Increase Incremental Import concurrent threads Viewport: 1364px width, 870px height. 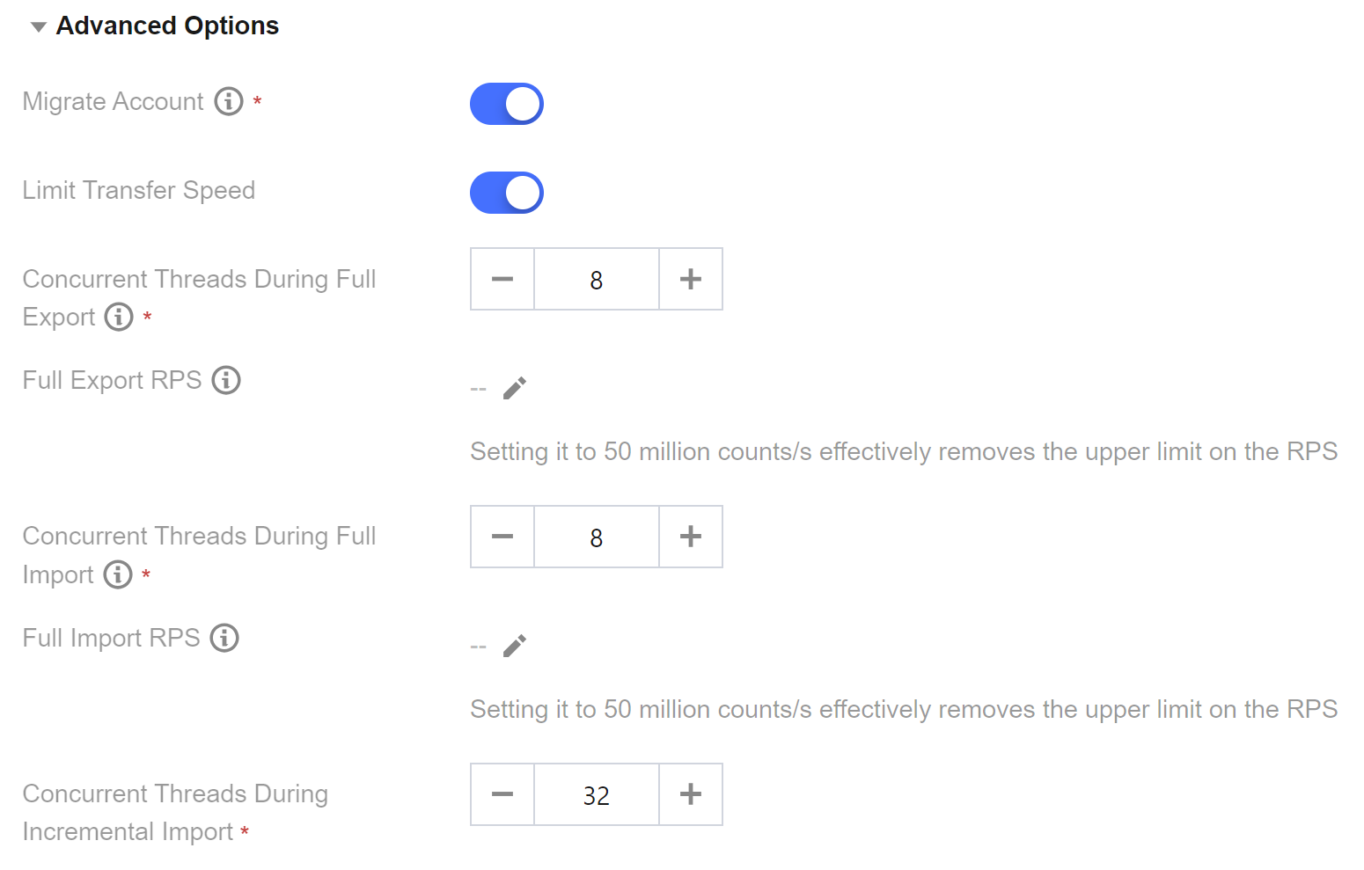point(691,794)
